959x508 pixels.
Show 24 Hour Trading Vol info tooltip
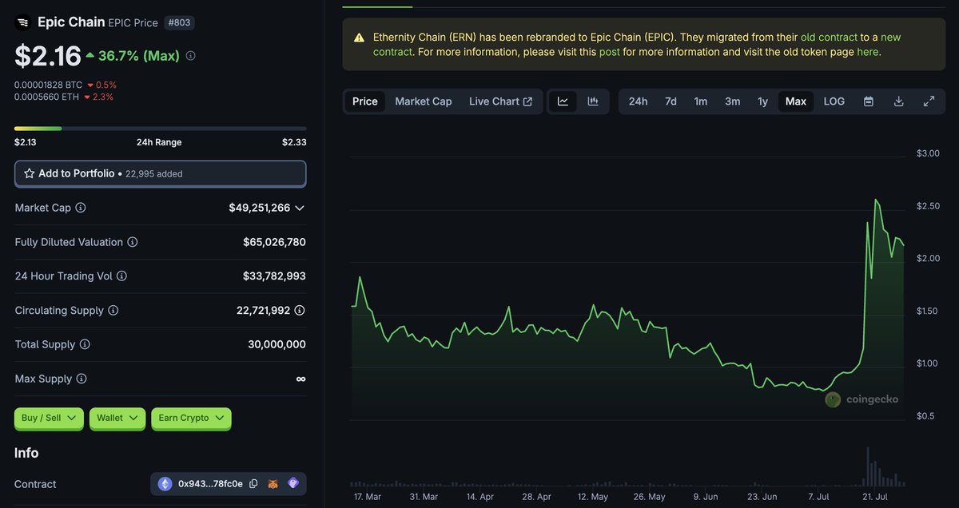(121, 276)
